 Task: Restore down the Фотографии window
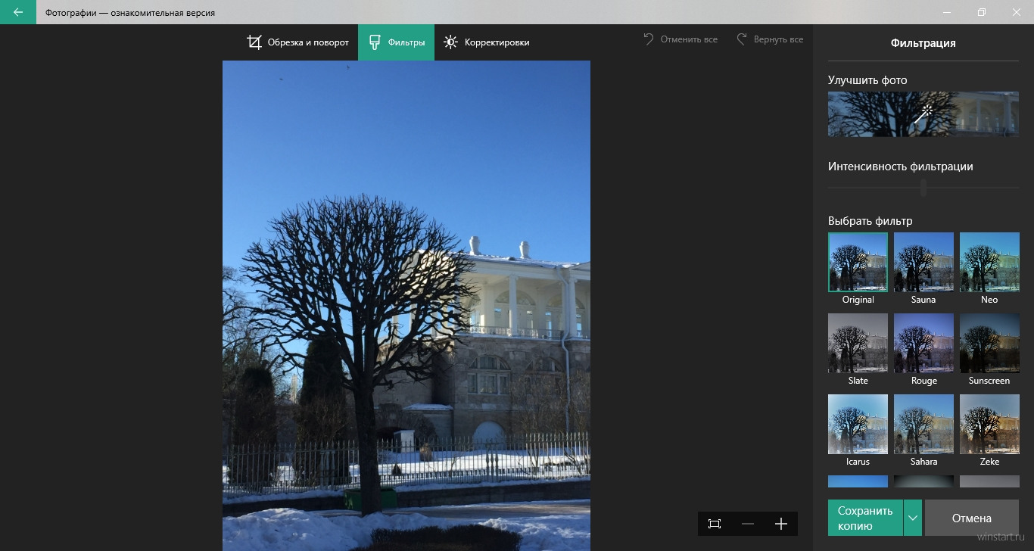point(982,12)
